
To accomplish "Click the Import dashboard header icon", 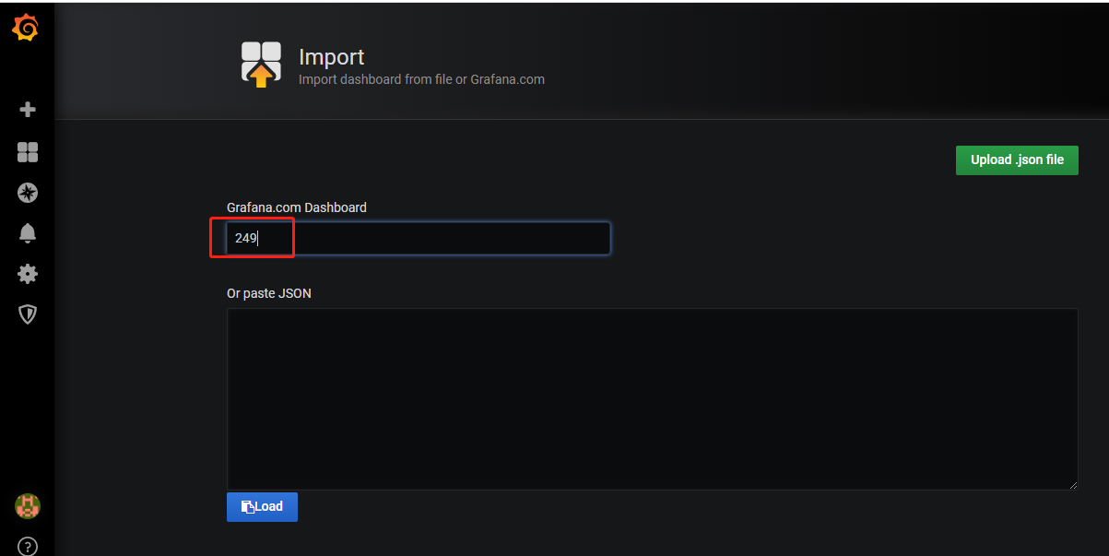I will point(261,63).
